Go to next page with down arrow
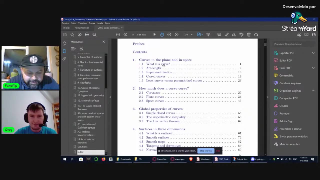Screen dimensions: 320x180 point(125,34)
